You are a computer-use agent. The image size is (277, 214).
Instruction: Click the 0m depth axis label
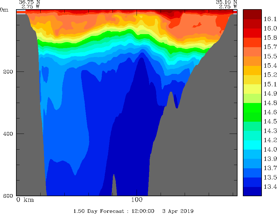[4, 10]
